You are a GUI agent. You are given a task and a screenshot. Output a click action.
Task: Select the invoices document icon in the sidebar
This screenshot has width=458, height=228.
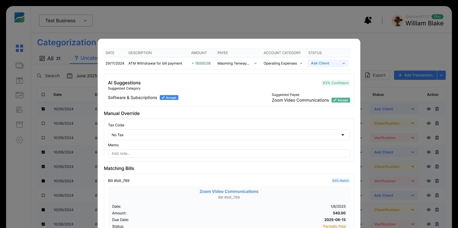tap(19, 110)
